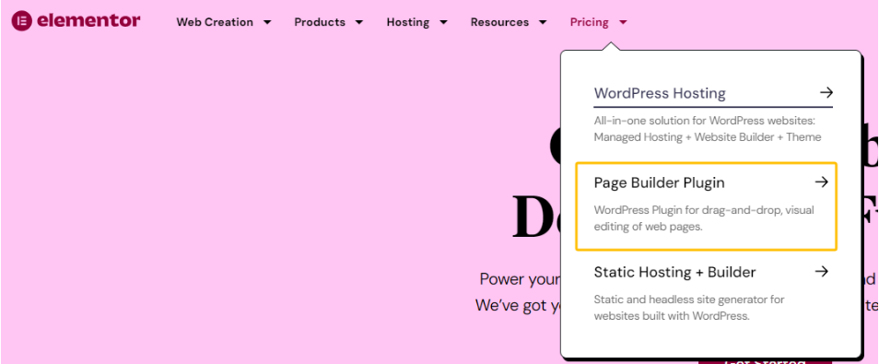This screenshot has width=879, height=364.
Task: Open the Products menu
Action: tap(320, 22)
